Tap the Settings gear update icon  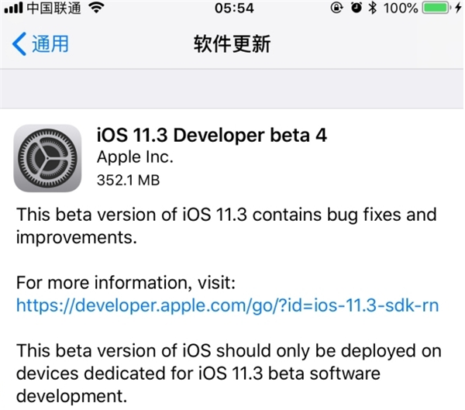[47, 157]
